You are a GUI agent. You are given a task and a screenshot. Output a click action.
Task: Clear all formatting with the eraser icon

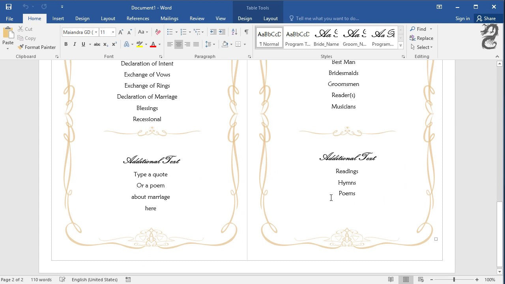pos(158,32)
